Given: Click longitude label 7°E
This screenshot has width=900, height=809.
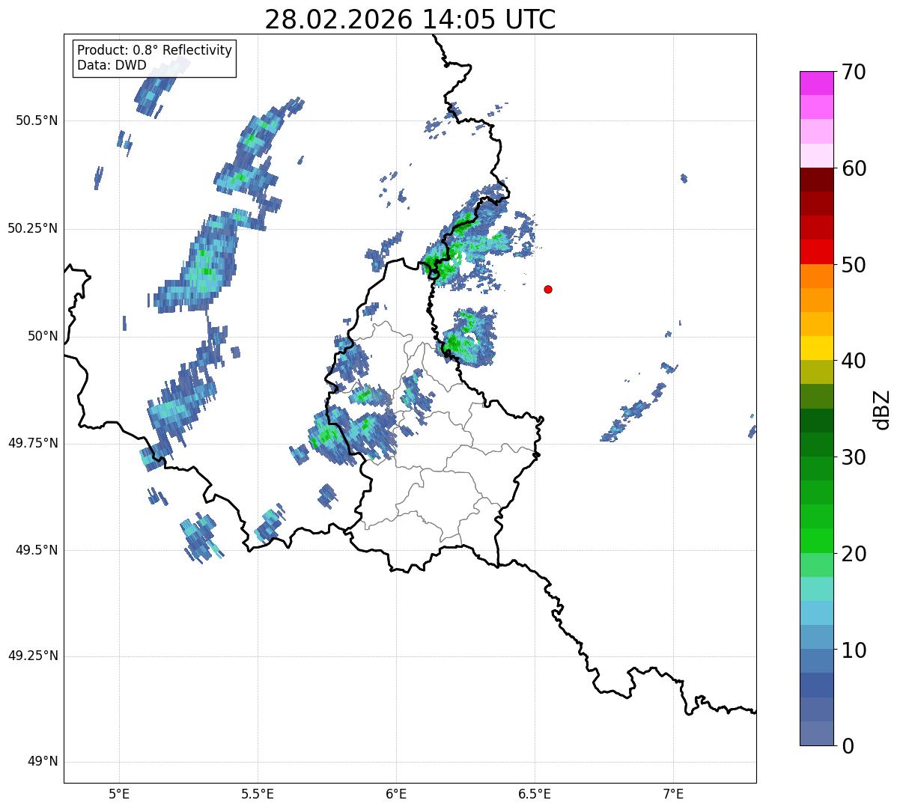Looking at the screenshot, I should tap(673, 794).
